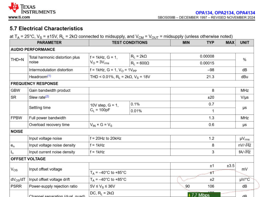Screen dimensions: 270x197
Task: Click the '5V ≤ VS ≤ 36V' condition
Action: 103,186
